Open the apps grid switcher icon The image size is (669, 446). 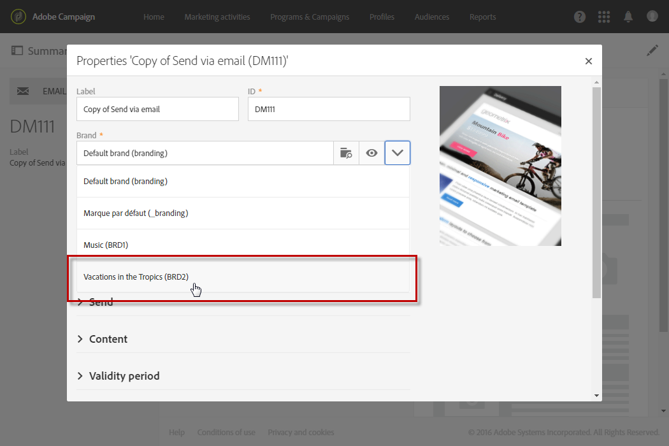604,17
